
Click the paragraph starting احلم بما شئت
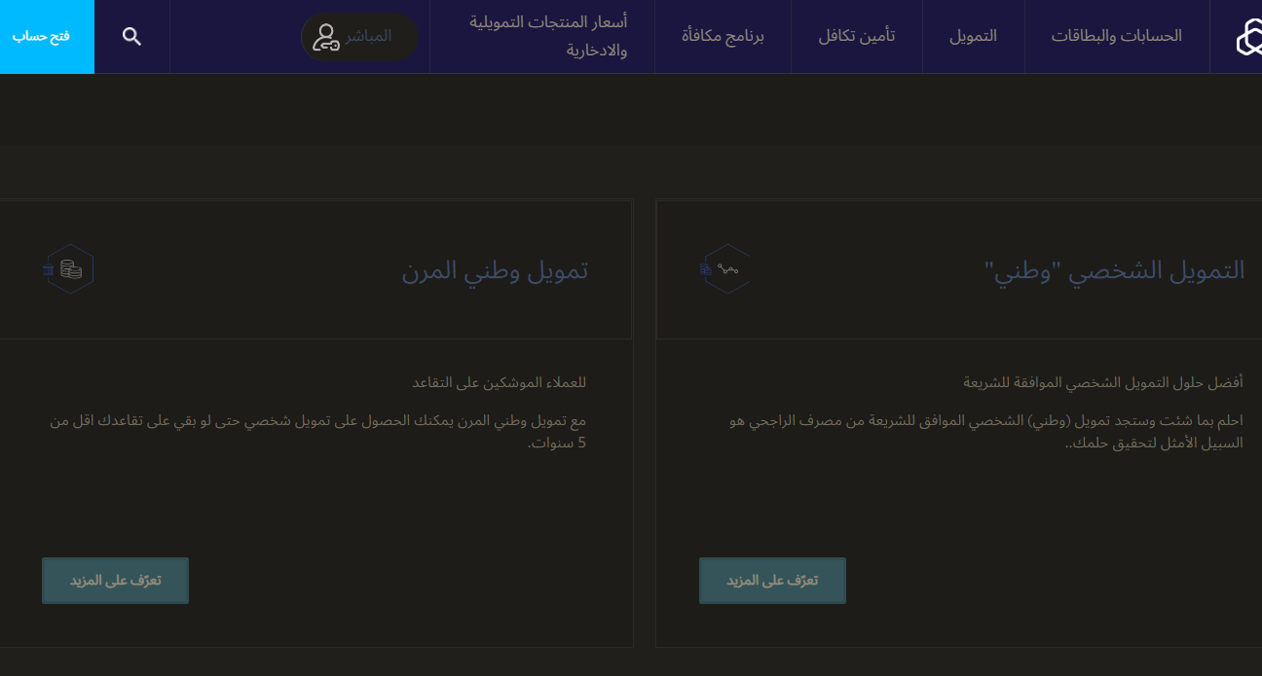point(986,432)
